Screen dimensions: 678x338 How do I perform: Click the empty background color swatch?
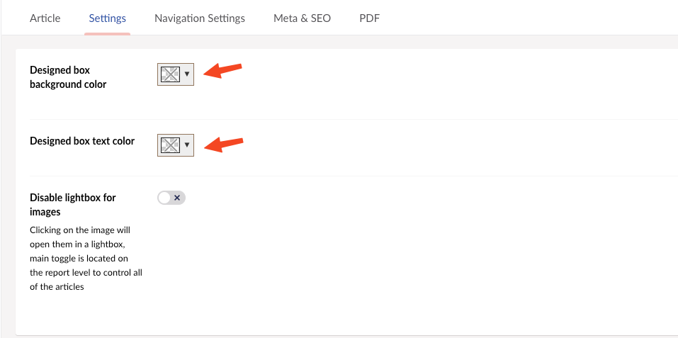169,74
